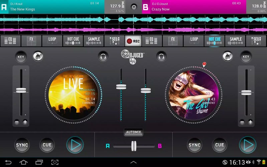Enable headphone monitoring for deck A
The image size is (267, 167).
click(x=103, y=56)
